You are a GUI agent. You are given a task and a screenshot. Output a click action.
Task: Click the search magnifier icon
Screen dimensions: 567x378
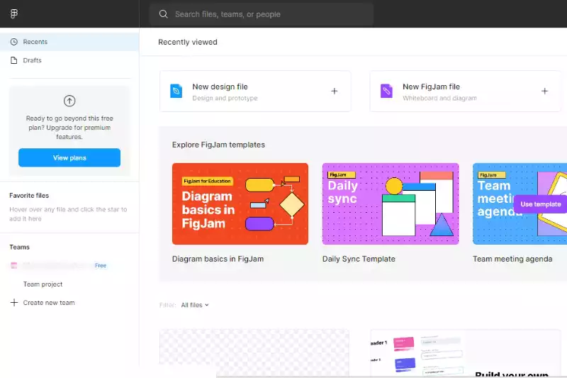coord(164,14)
